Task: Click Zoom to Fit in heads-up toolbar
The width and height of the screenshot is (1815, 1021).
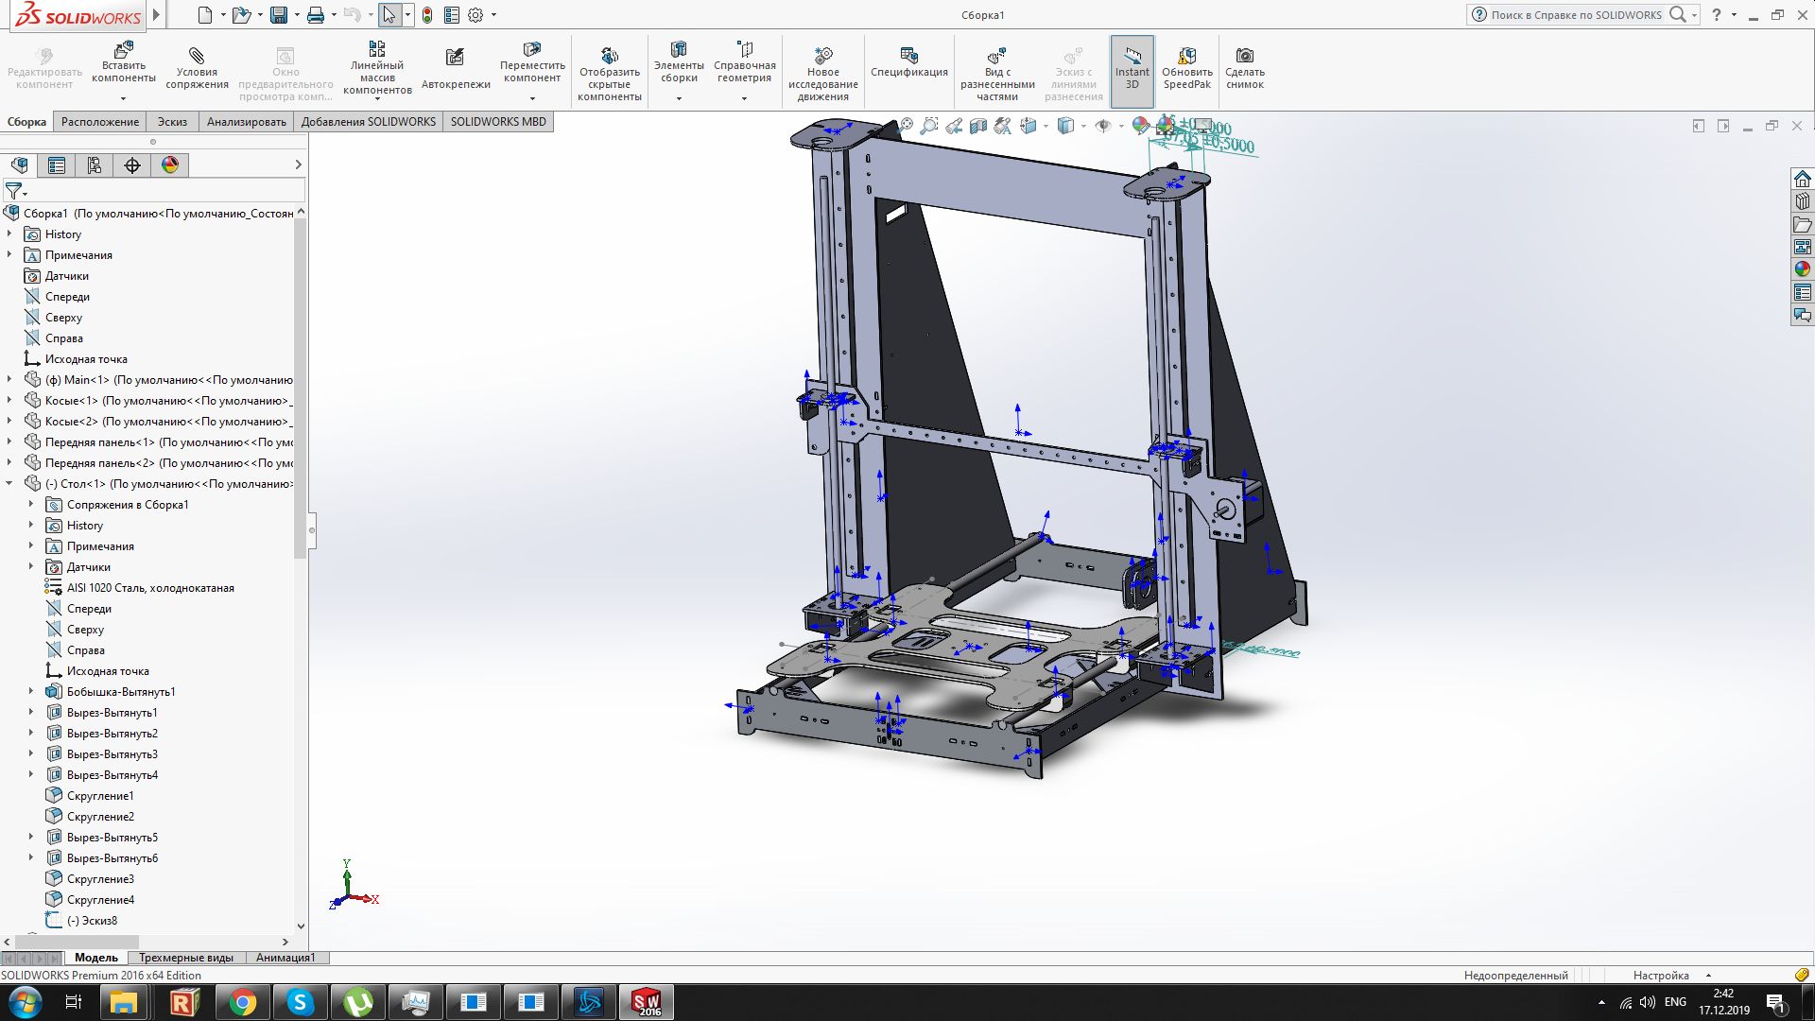Action: (x=907, y=125)
